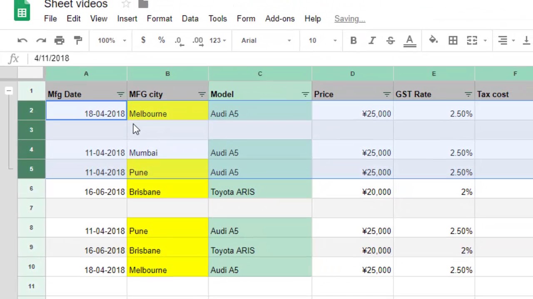533x299 pixels.
Task: Open the fill color paint bucket
Action: (433, 40)
